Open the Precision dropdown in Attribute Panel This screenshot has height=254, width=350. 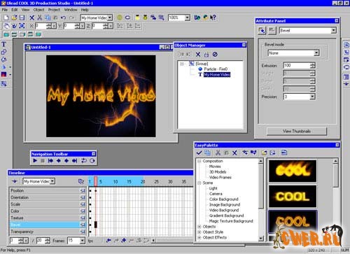tap(312, 97)
